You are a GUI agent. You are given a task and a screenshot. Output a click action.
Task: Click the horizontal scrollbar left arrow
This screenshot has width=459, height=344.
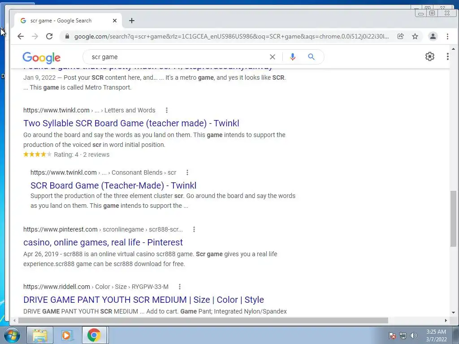[14, 321]
